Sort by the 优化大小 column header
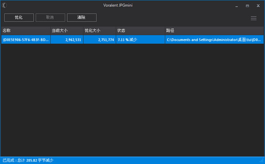 (100, 31)
